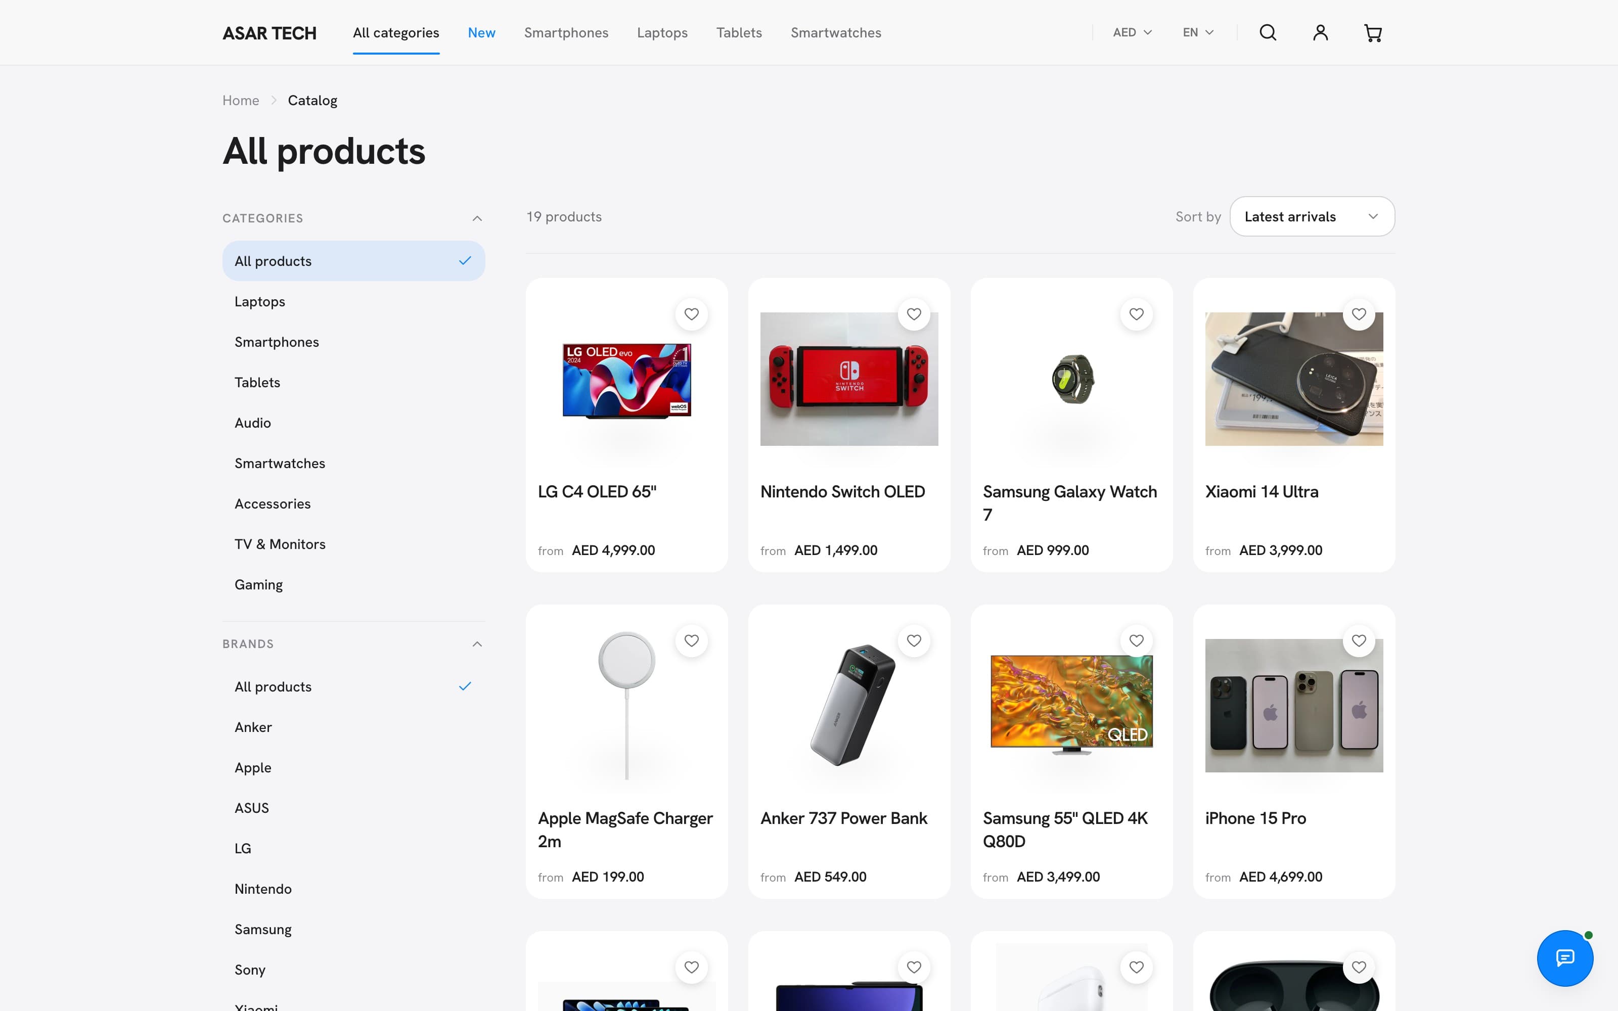Filter by TV & Monitors category
Image resolution: width=1618 pixels, height=1011 pixels.
[x=354, y=544]
